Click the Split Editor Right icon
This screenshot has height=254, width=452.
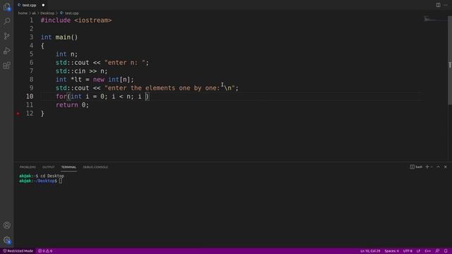point(438,5)
